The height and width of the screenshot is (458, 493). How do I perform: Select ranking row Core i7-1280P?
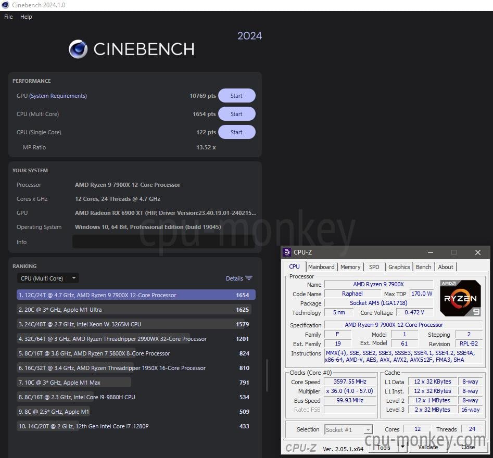(136, 426)
